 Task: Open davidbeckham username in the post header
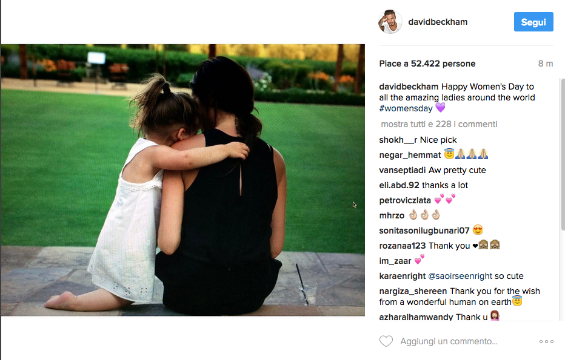438,22
